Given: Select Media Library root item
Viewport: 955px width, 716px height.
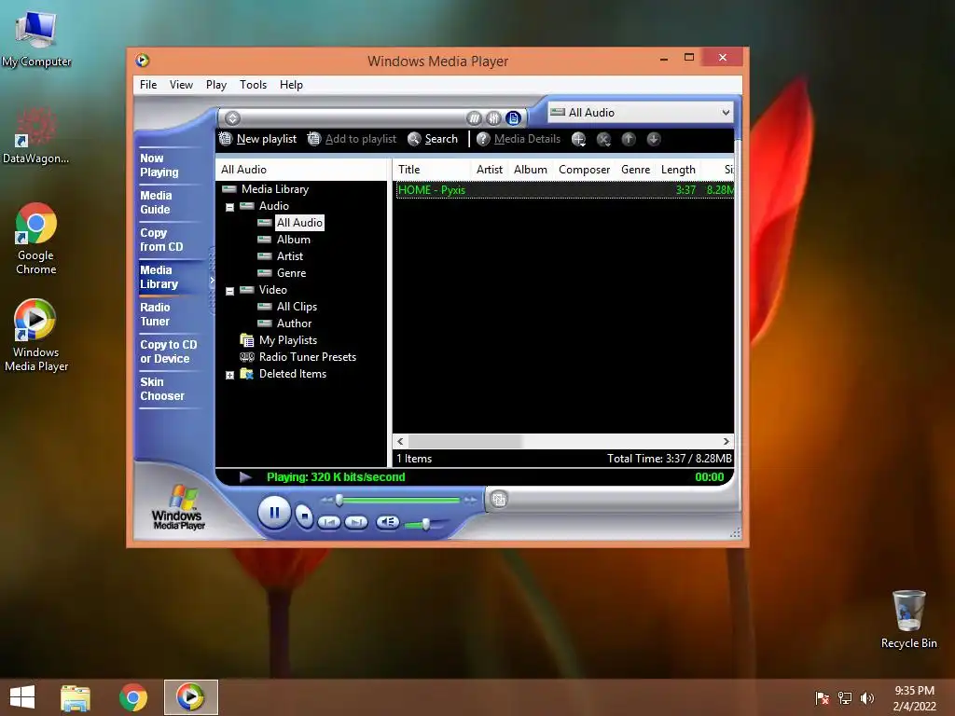Looking at the screenshot, I should point(275,188).
